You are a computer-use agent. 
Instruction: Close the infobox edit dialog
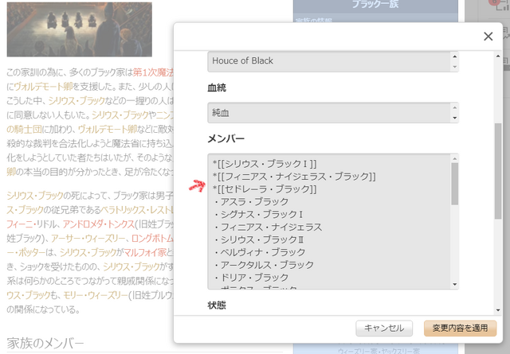488,37
